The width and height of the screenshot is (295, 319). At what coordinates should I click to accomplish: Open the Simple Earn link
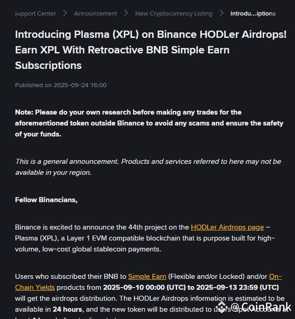pyautogui.click(x=147, y=277)
